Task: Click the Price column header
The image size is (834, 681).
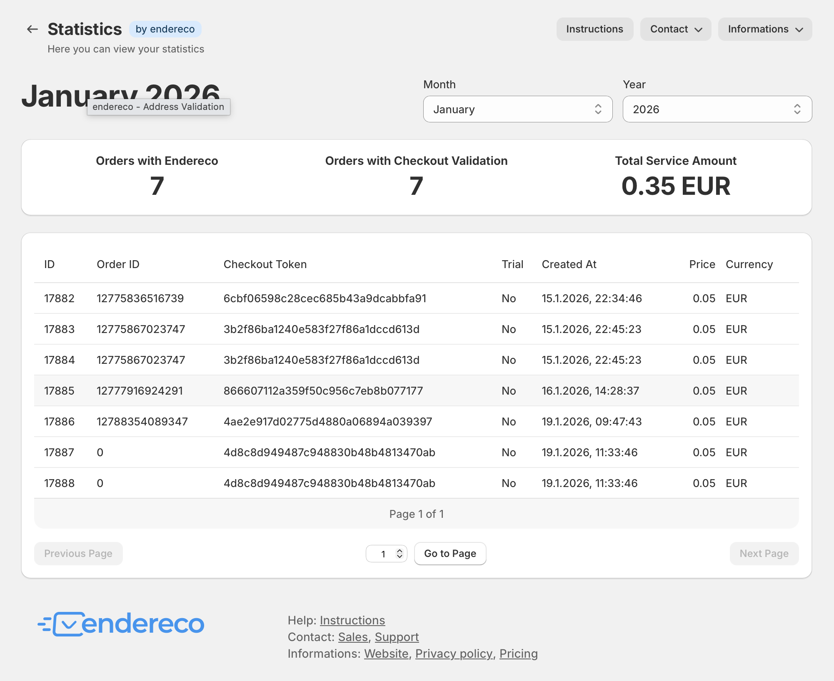Action: tap(702, 264)
